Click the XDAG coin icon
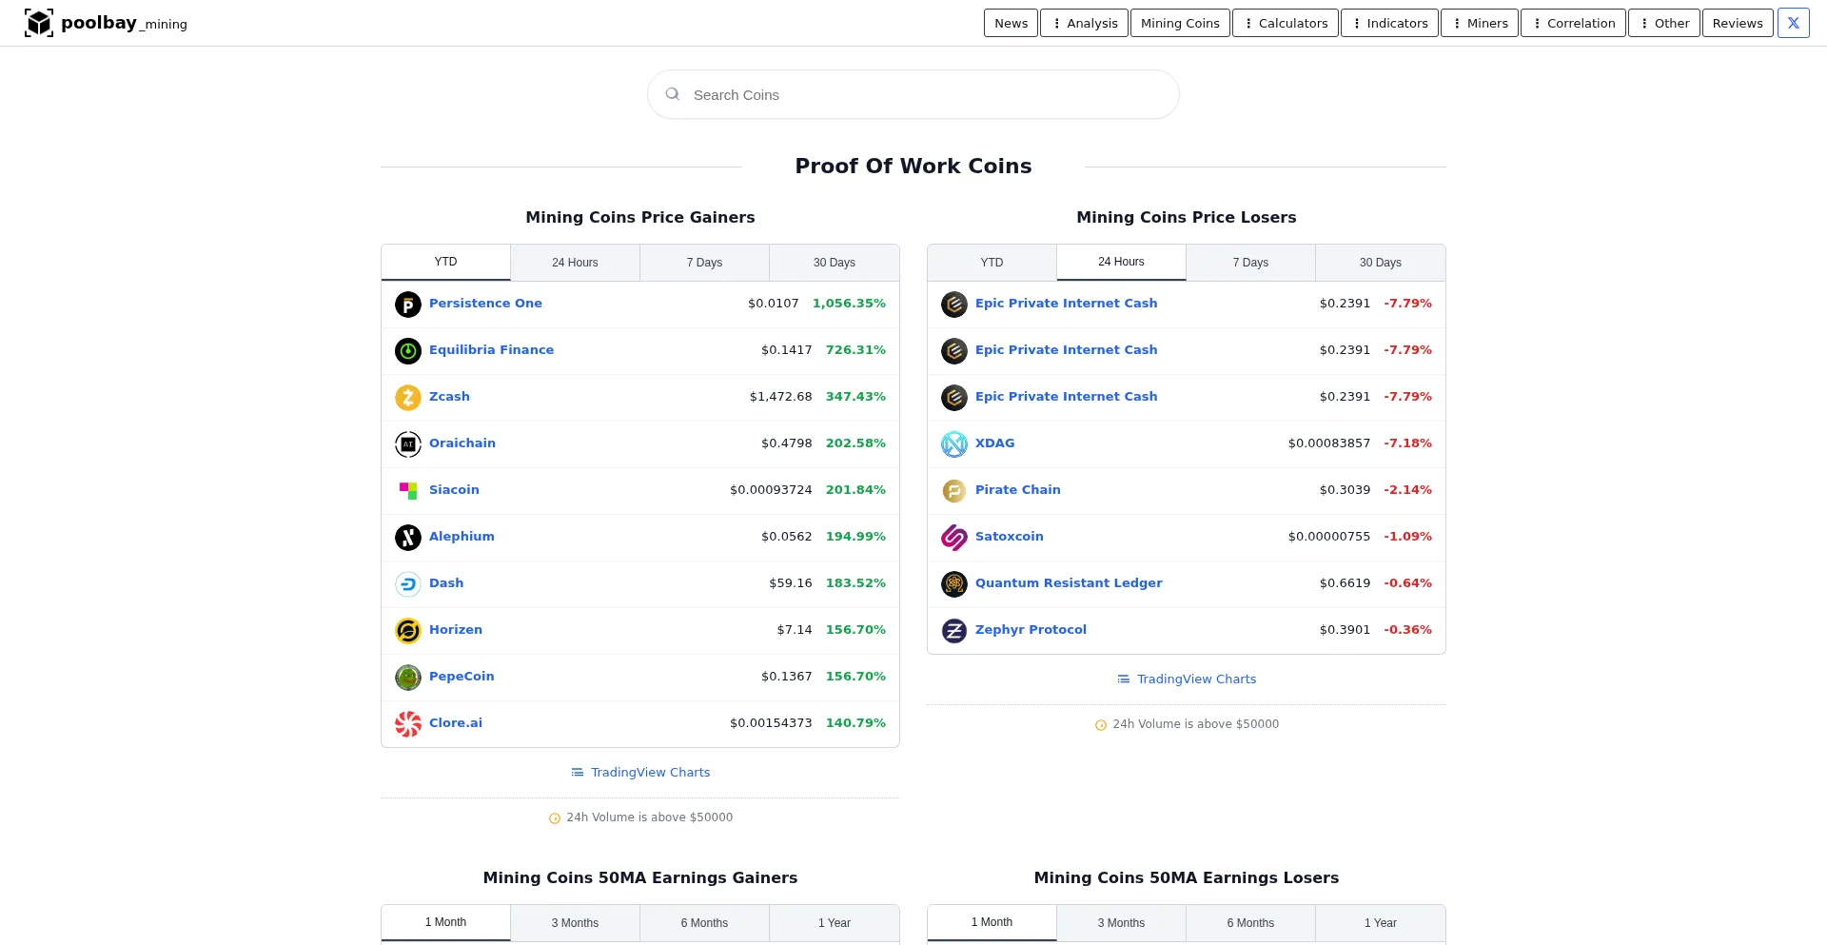This screenshot has height=945, width=1827. (x=954, y=444)
